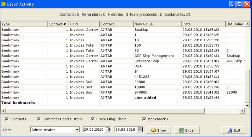Click the horizontal scrollbar right arrow
Screen dimensions: 252x137
coord(242,111)
